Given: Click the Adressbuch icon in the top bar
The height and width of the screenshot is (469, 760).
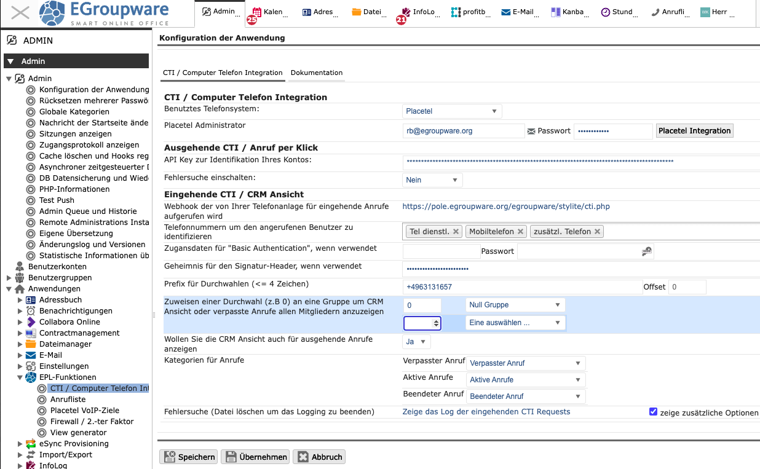Looking at the screenshot, I should [x=307, y=12].
